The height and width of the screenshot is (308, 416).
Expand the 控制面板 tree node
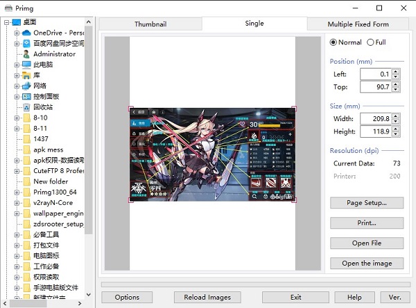(17, 97)
